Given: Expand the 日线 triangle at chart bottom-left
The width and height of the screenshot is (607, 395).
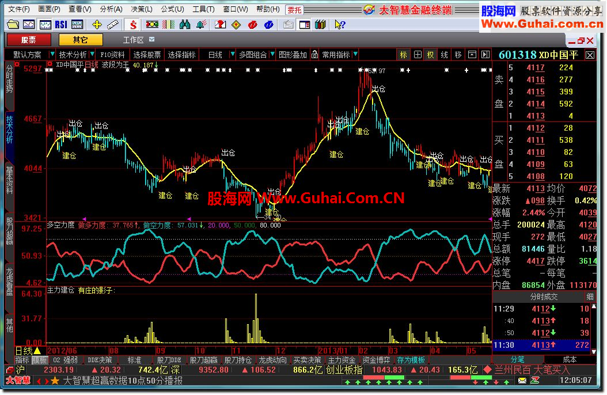Looking at the screenshot, I should click(37, 351).
